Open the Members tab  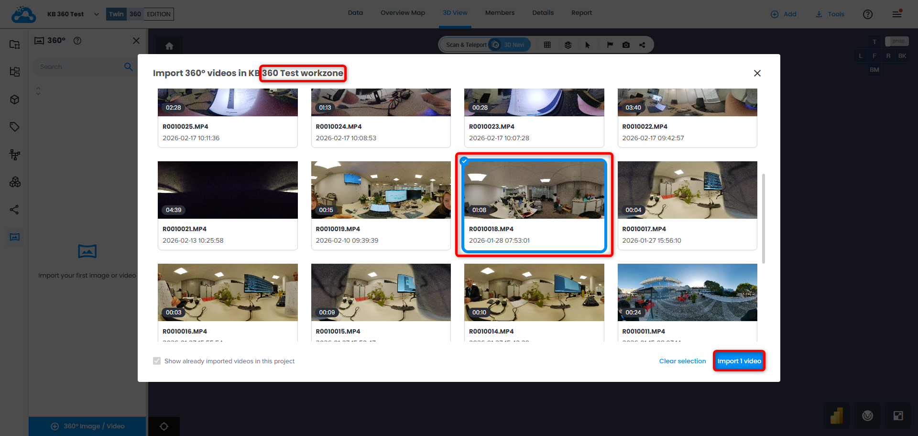[x=500, y=13]
